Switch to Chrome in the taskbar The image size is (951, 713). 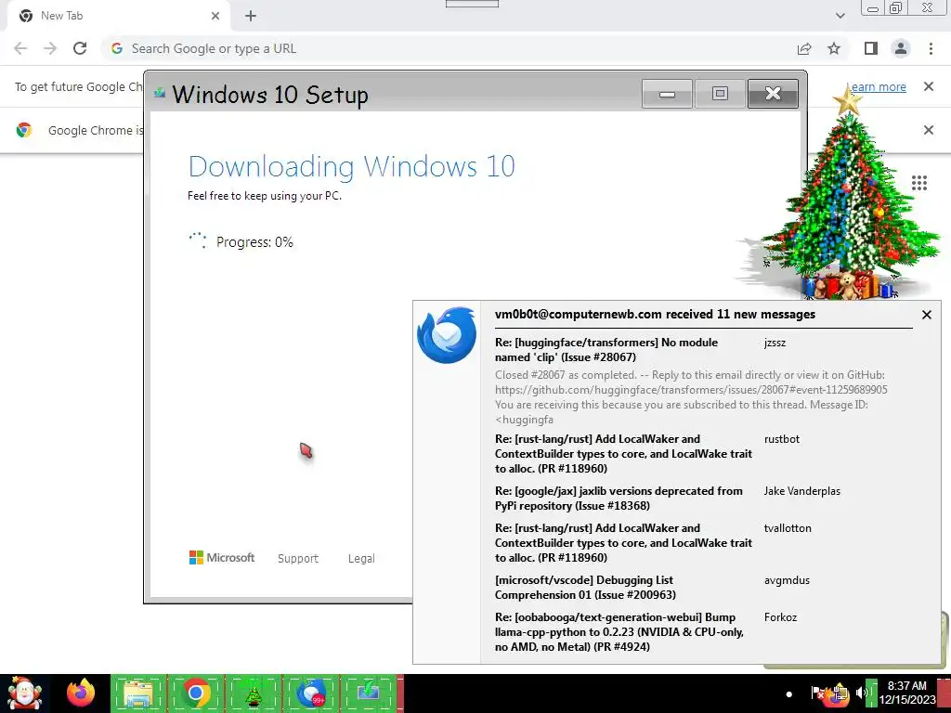(x=195, y=694)
